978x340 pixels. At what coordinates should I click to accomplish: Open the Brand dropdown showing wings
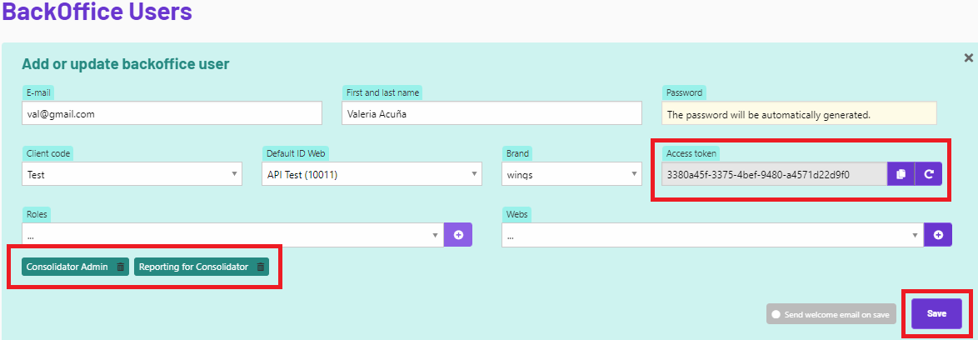pyautogui.click(x=572, y=174)
